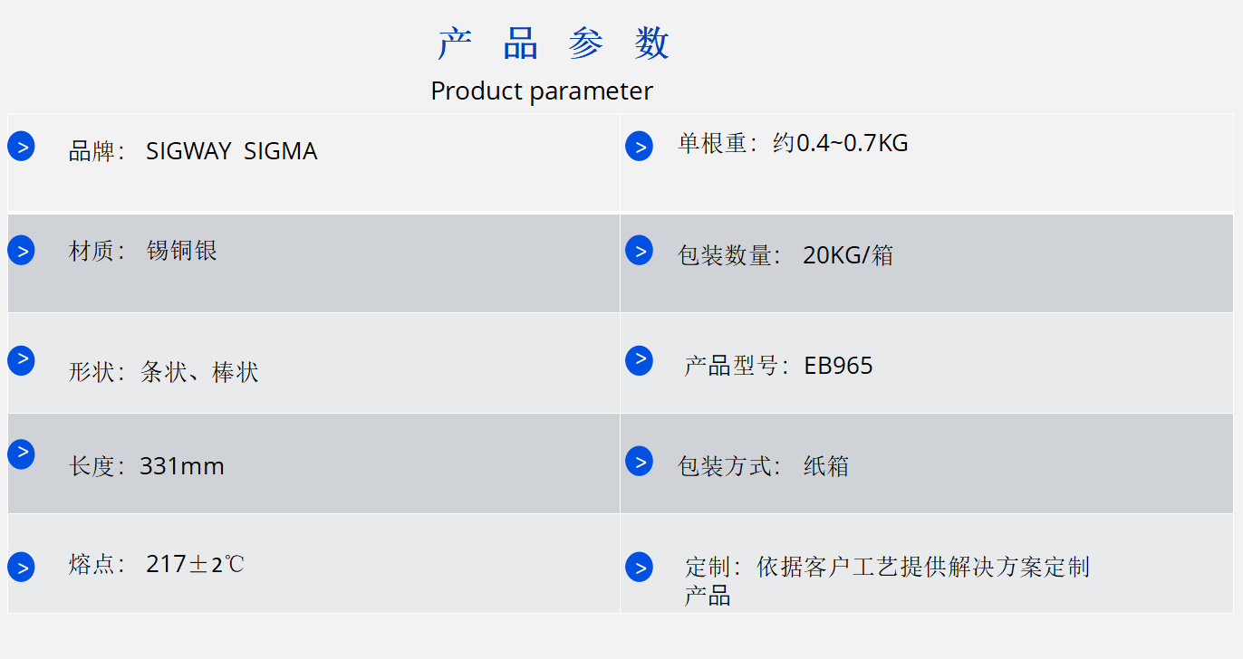This screenshot has height=659, width=1243.
Task: Click the 条状、棒状 shape value
Action: coord(199,372)
